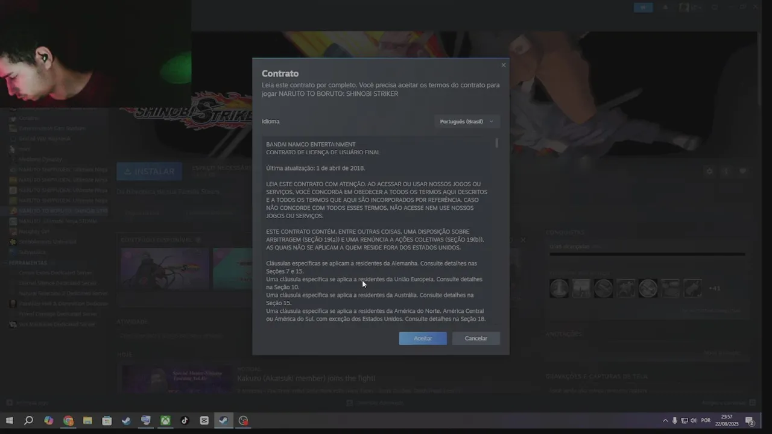Open TikTok from the taskbar
The width and height of the screenshot is (772, 434).
coord(185,421)
